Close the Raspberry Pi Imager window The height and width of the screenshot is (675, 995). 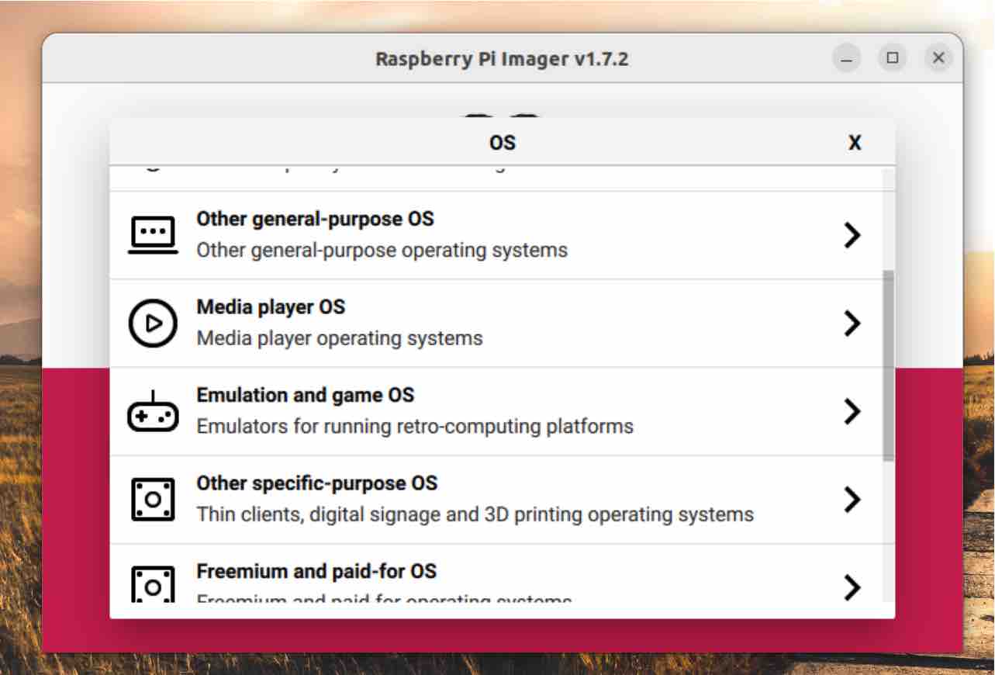coord(938,58)
